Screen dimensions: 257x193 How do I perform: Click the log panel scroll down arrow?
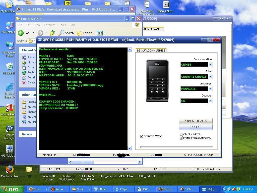point(130,148)
